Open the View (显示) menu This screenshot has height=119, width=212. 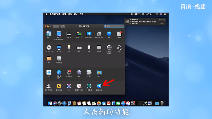[70, 14]
